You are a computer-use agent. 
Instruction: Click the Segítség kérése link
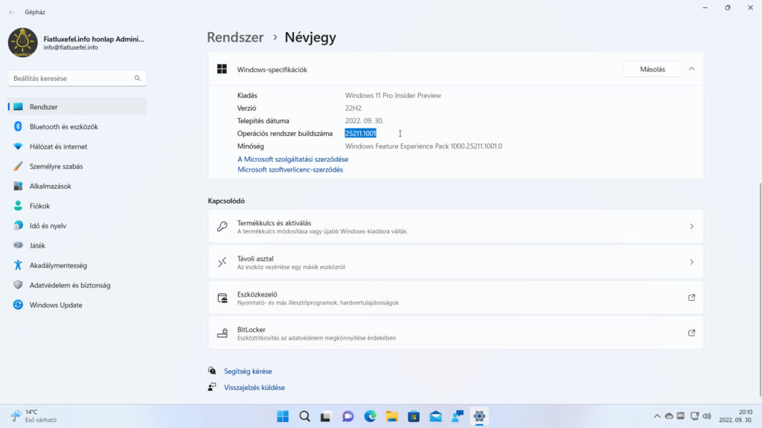pyautogui.click(x=248, y=372)
